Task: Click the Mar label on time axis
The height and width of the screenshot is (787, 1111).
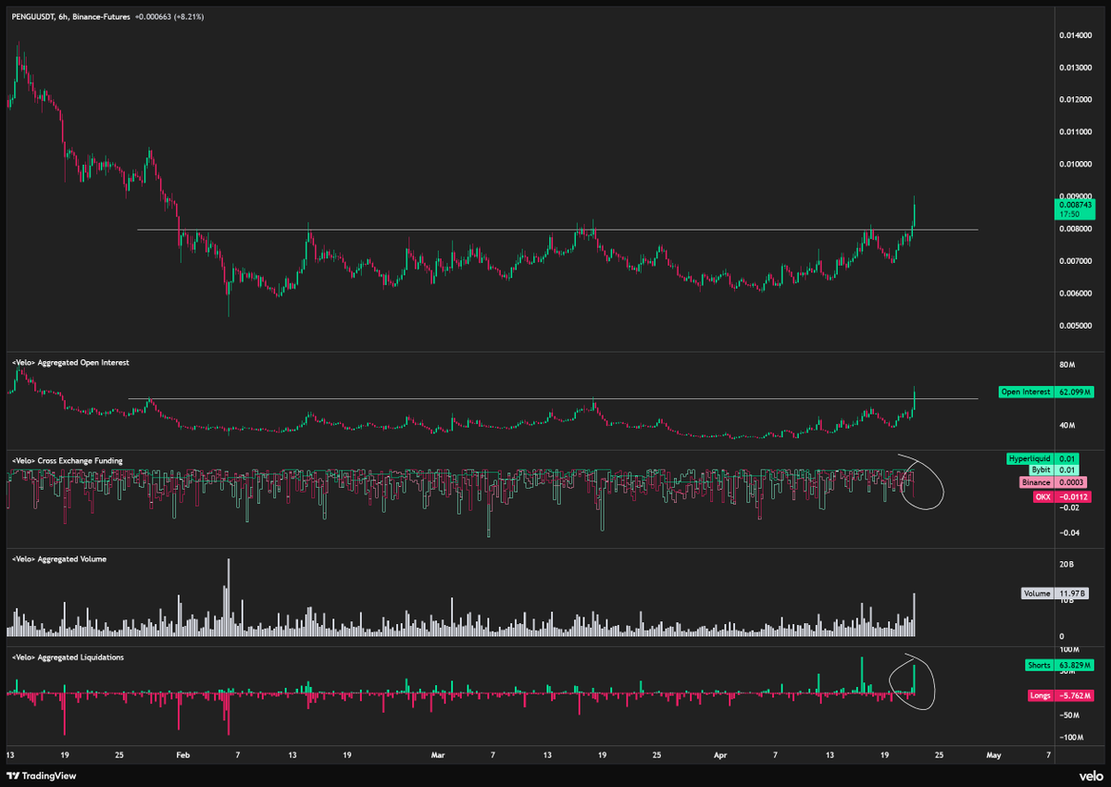Action: 438,755
